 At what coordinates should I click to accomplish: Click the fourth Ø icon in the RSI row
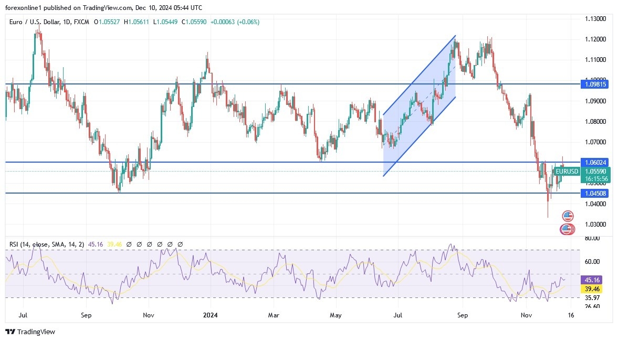(x=160, y=243)
